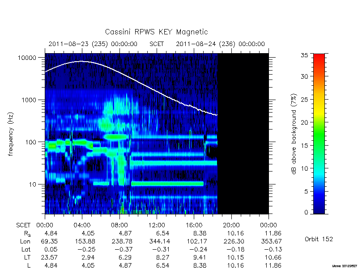Viewport: 358px width, 268px height.
Task: Click the 08:00 time axis label
Action: pyautogui.click(x=119, y=226)
